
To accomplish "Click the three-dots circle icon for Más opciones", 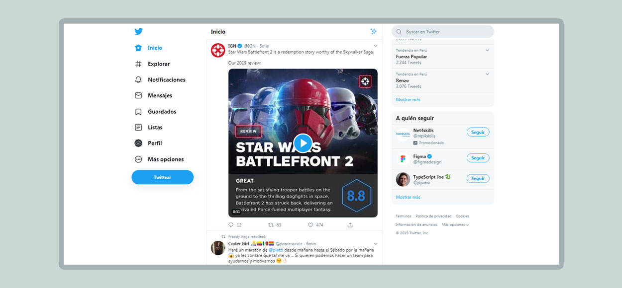I will pos(138,159).
